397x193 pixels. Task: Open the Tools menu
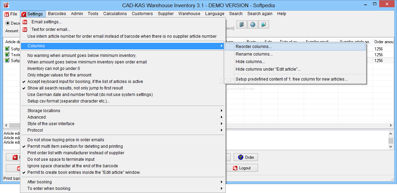pos(93,14)
